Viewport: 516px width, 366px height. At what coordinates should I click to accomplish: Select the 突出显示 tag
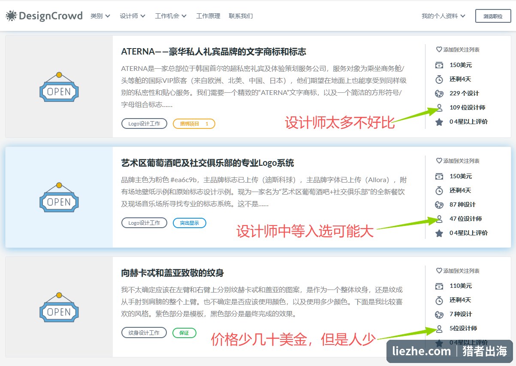pos(190,223)
